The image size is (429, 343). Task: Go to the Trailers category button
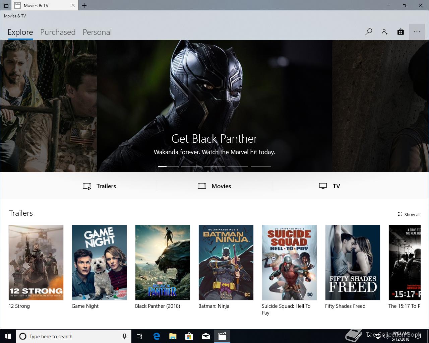(x=99, y=186)
